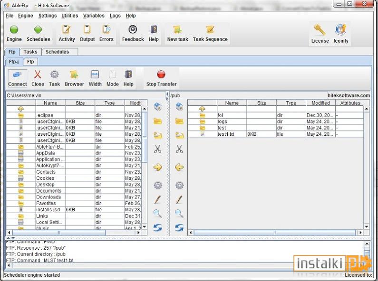378x281 pixels.
Task: Click the remote pane horizontal scrollbar thumb
Action: coord(274,233)
